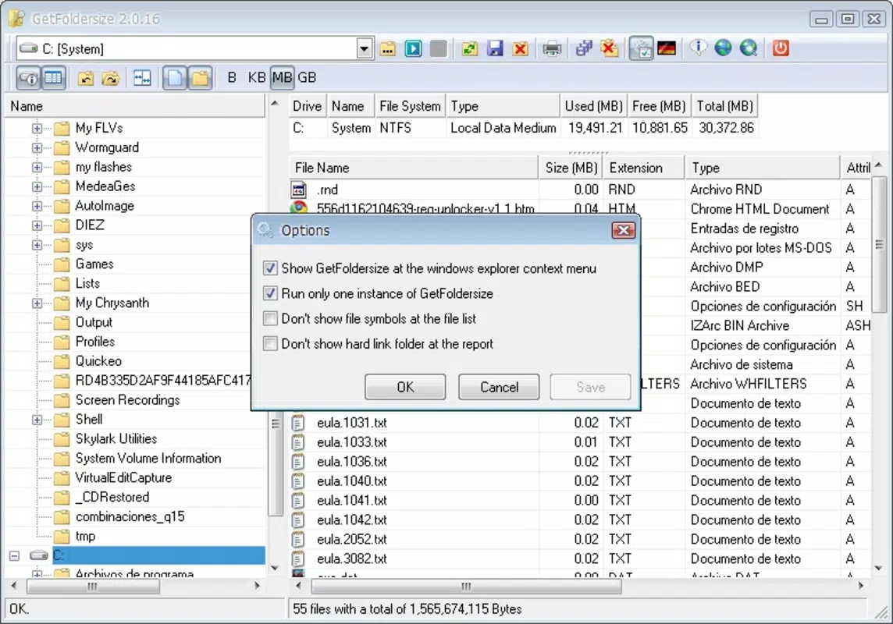Close the Options dialog with red X
The image size is (893, 624).
click(623, 230)
